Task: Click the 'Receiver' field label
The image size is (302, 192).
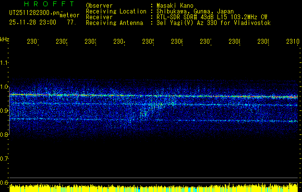Action: (x=99, y=17)
